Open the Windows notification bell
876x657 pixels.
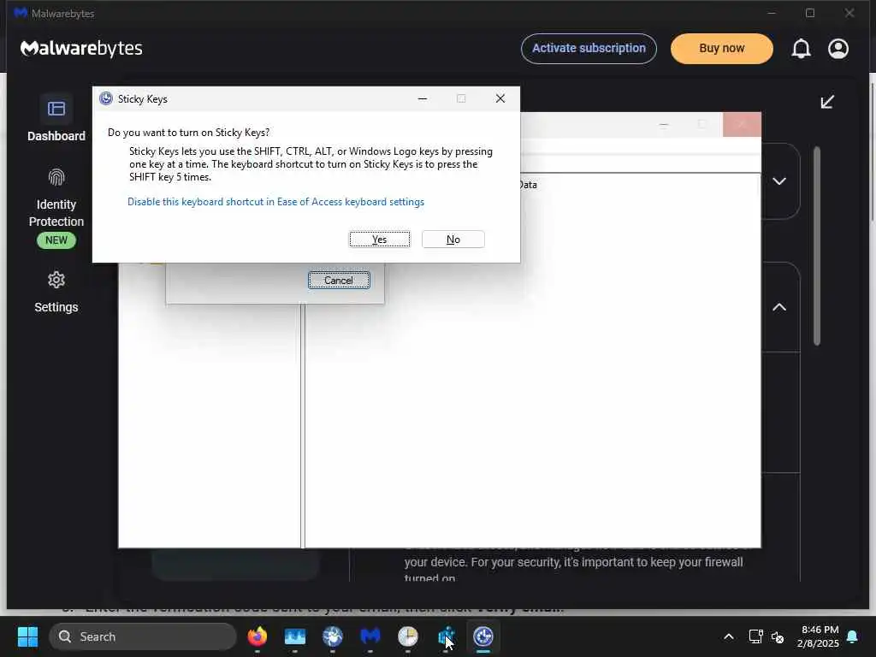point(853,636)
